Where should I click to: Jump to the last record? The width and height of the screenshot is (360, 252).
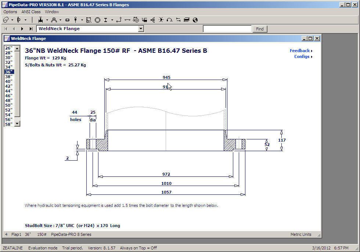(x=31, y=29)
